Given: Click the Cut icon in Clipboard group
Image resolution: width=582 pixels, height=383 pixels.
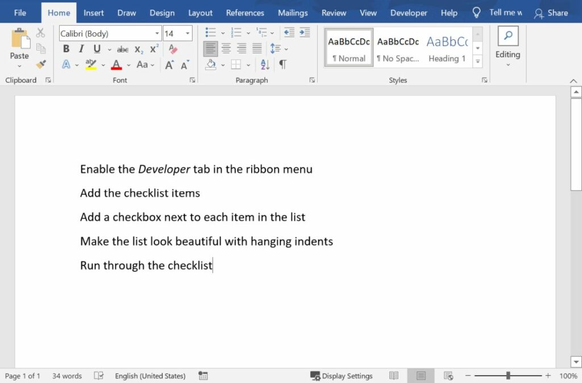Looking at the screenshot, I should [40, 32].
